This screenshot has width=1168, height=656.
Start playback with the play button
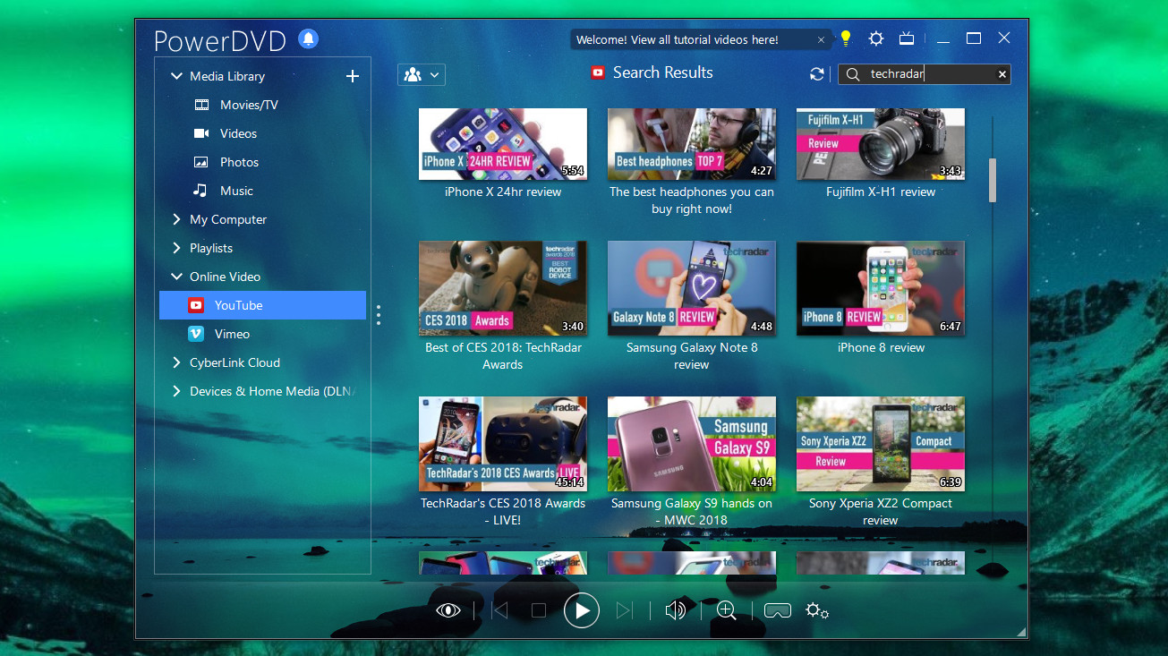click(x=582, y=610)
